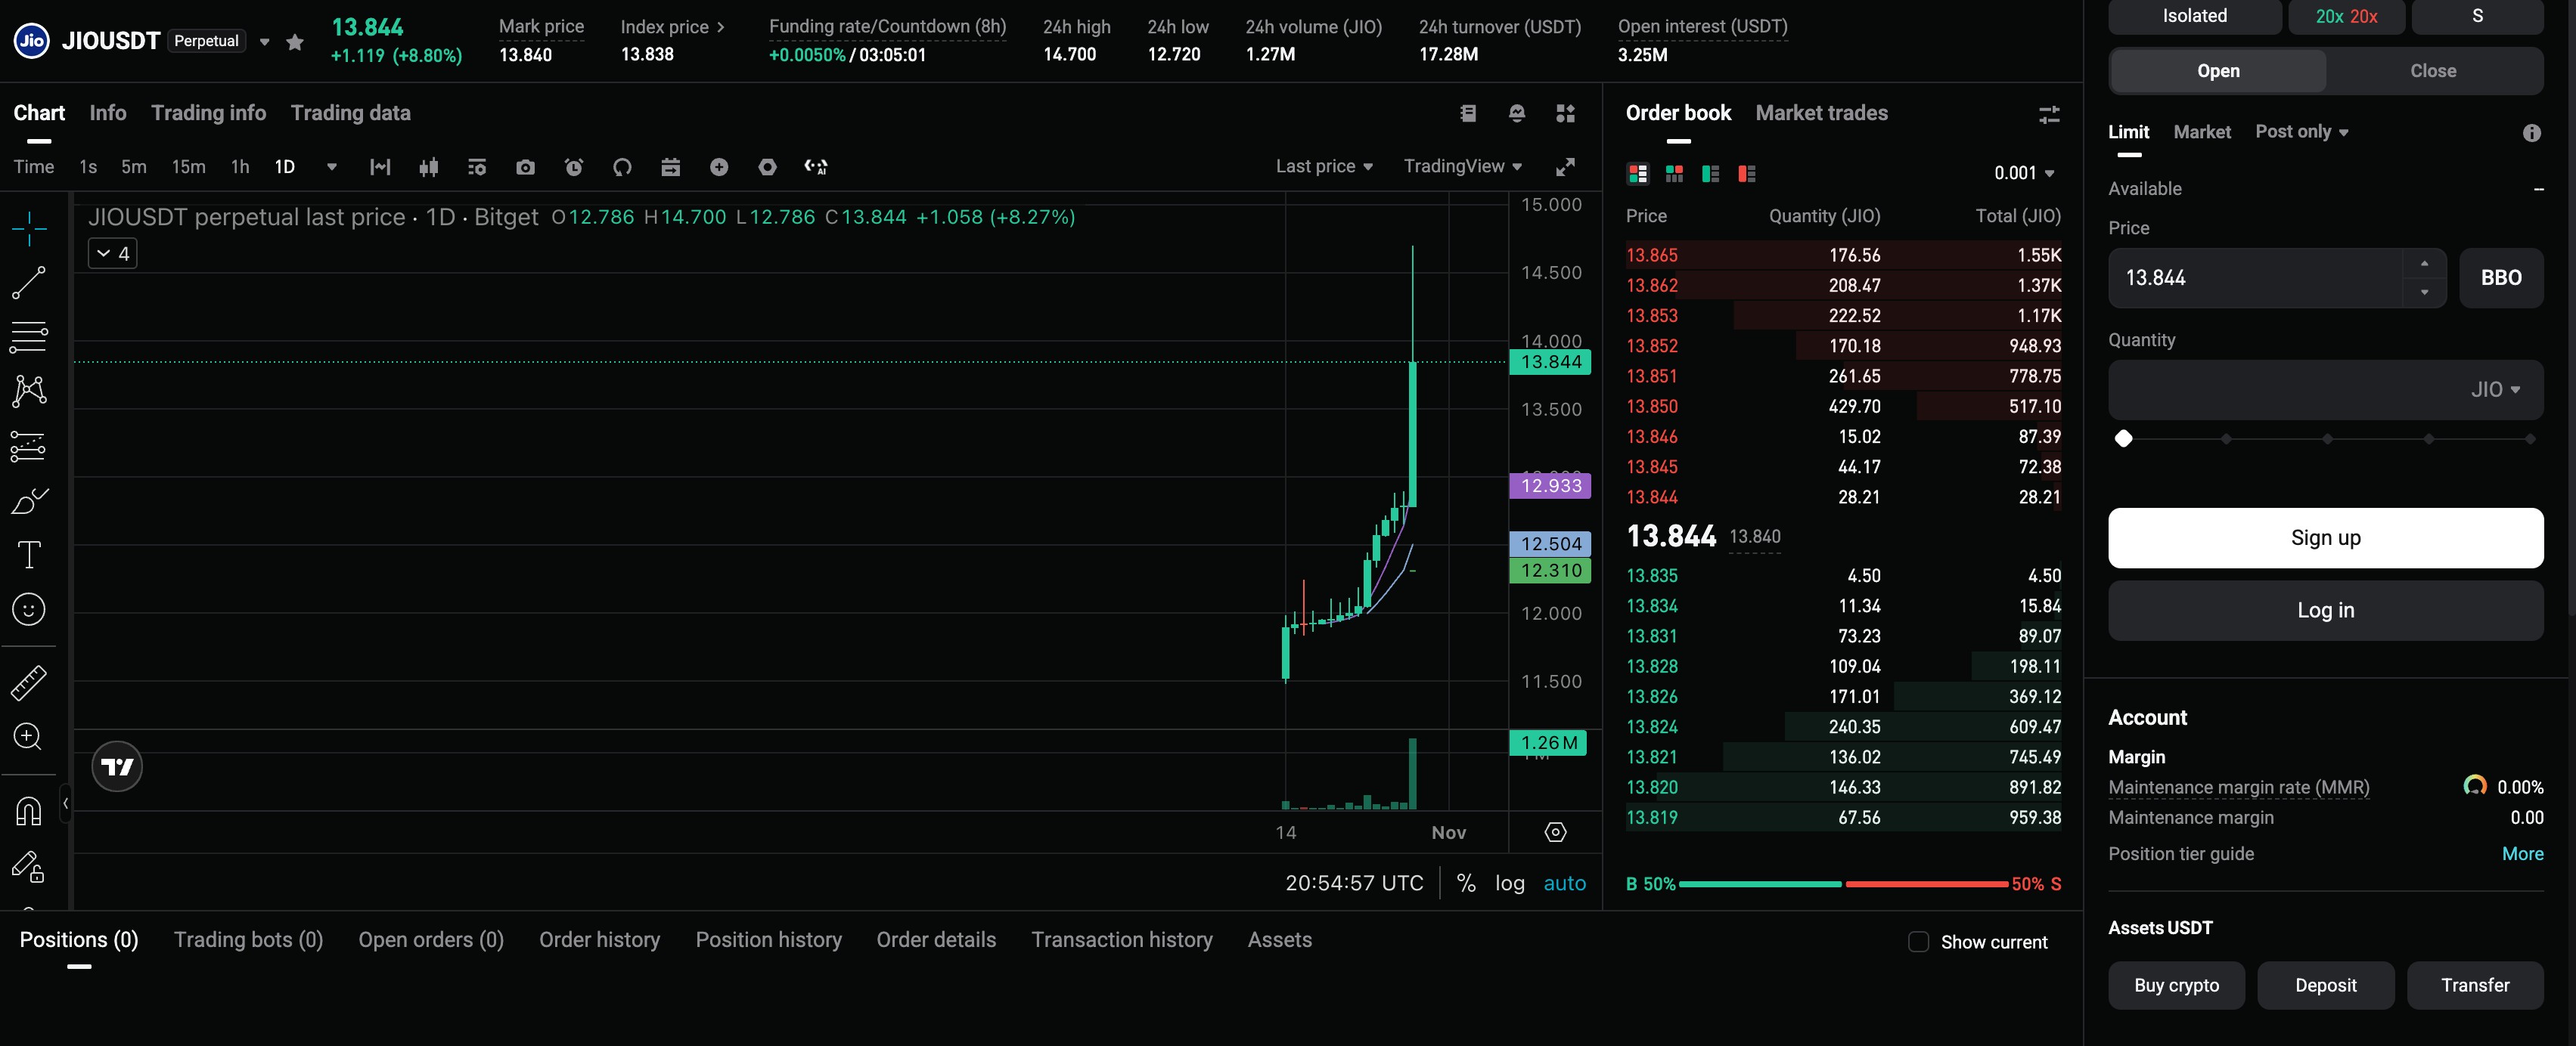This screenshot has width=2576, height=1046.
Task: Add JIOUSDT to favorites with star
Action: click(295, 42)
